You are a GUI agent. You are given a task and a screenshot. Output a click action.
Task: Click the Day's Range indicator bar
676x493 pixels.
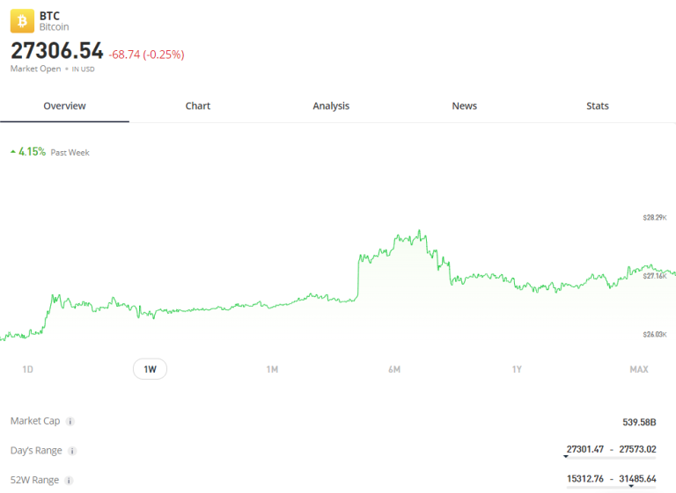point(612,458)
